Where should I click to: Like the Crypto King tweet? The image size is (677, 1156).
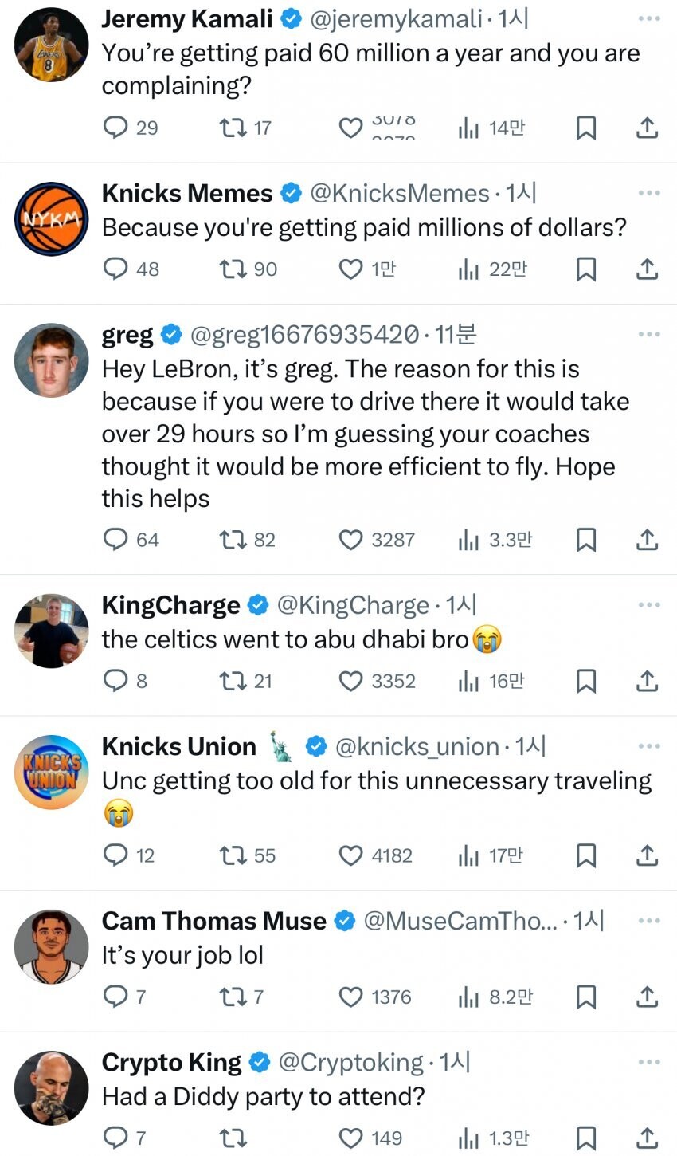(x=351, y=1138)
